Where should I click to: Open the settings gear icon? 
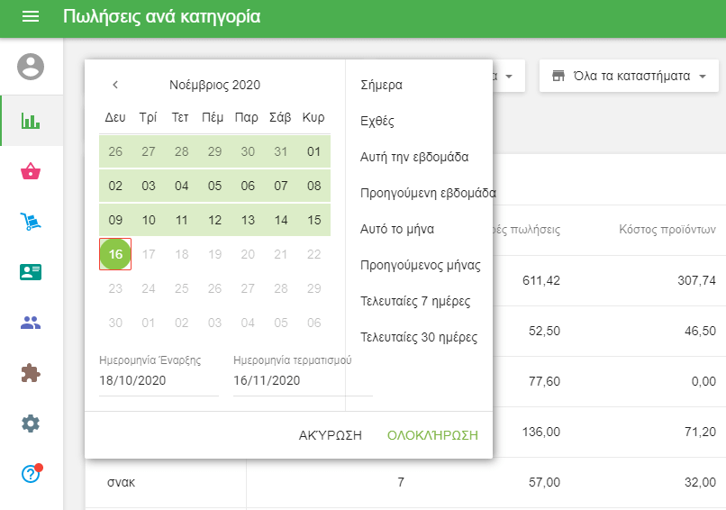pyautogui.click(x=31, y=423)
